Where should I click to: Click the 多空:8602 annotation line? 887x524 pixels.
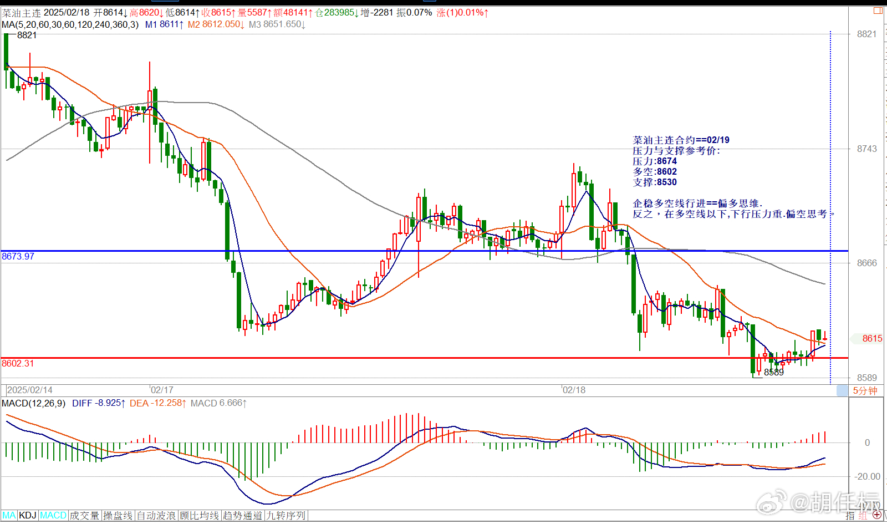(655, 172)
